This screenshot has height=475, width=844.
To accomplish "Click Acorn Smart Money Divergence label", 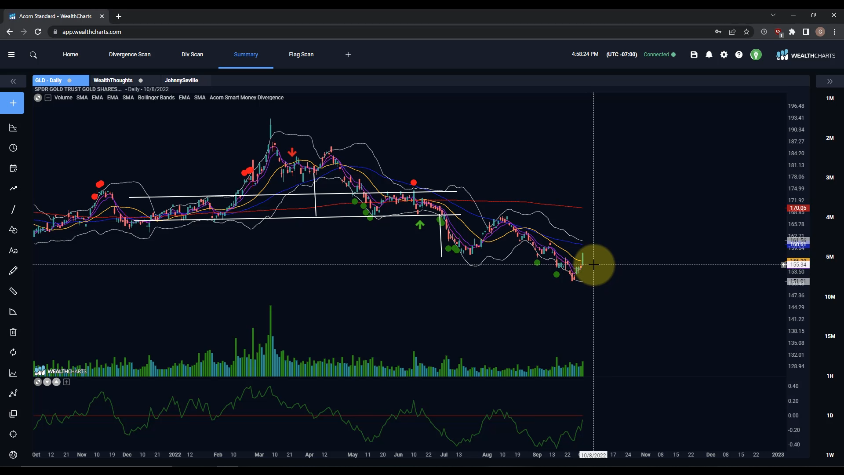I will [x=247, y=98].
